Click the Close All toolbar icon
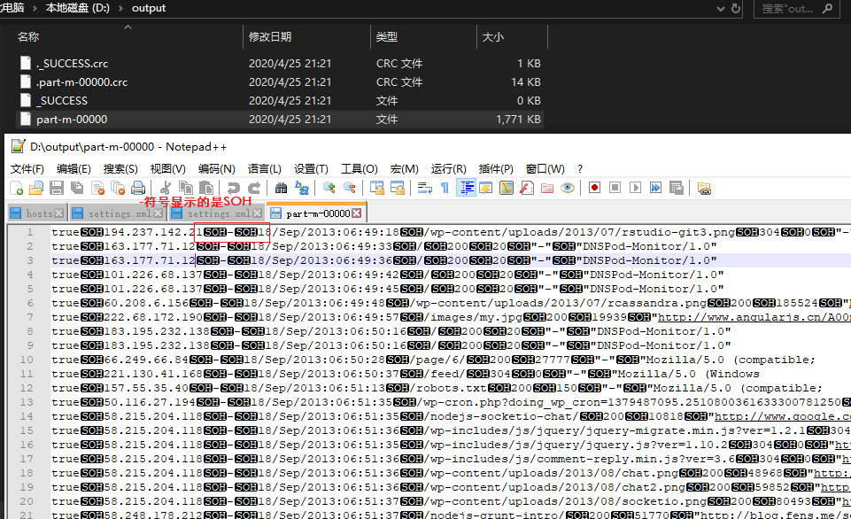 tap(118, 189)
